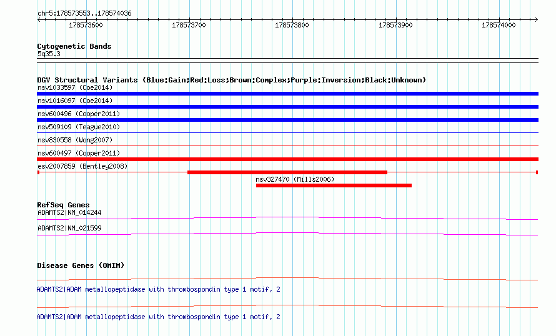Screen dimensions: 556x336
Task: Select the DGV Structural Variants track title
Action: [x=232, y=80]
